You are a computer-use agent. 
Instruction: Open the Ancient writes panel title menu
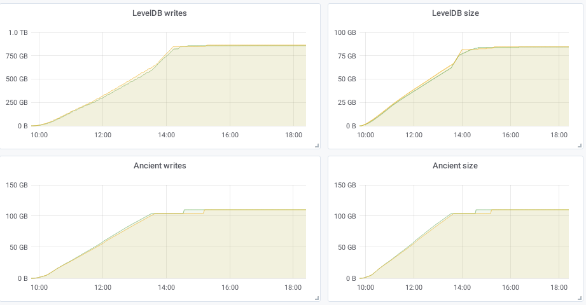[160, 165]
